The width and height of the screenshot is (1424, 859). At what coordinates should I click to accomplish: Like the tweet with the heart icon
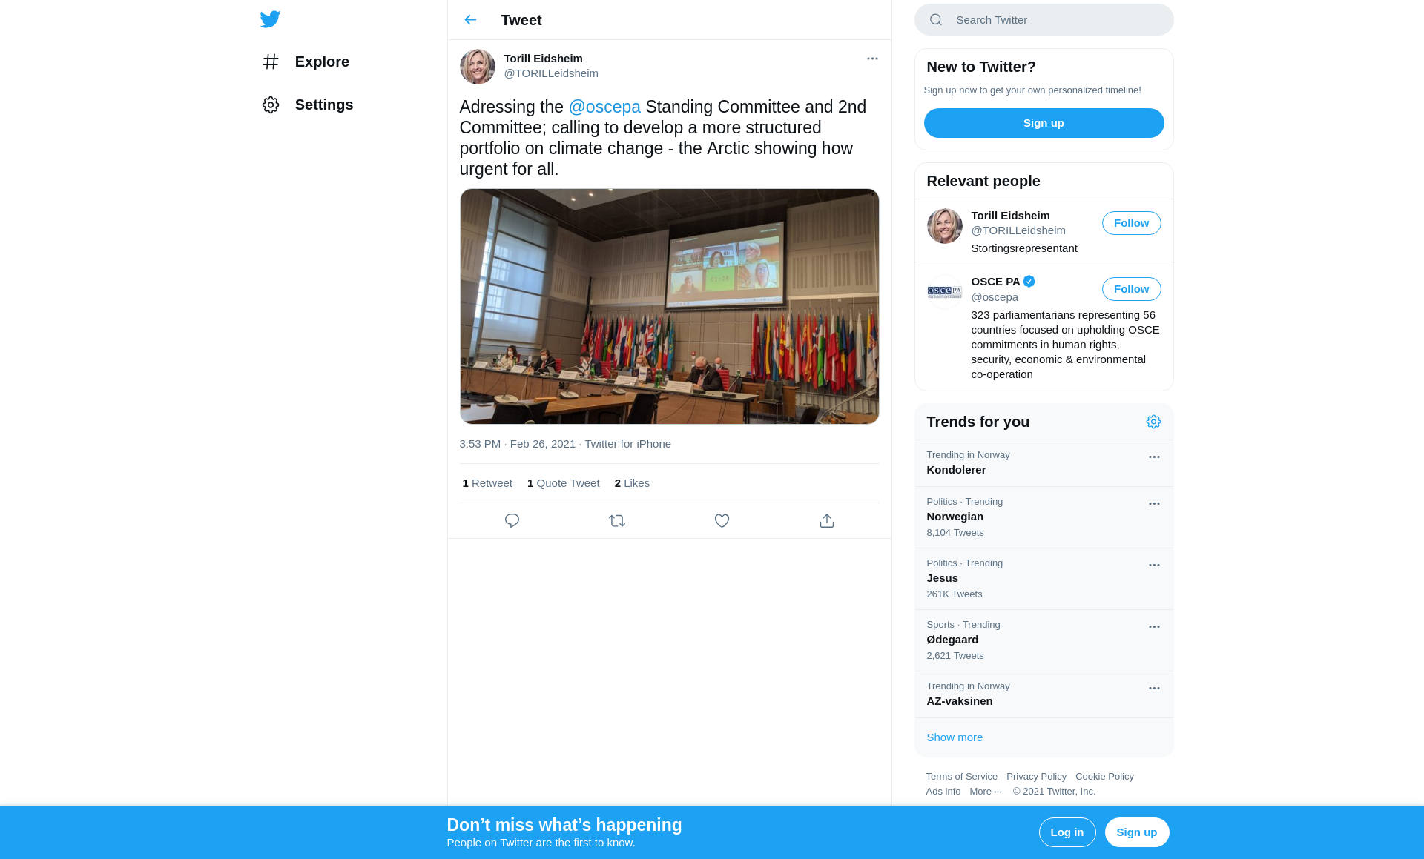(722, 521)
